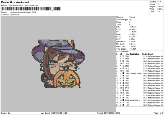Screen dimensions: 164x115
Task: Click stitch count 9184 in row 19
Action: pos(127,100)
